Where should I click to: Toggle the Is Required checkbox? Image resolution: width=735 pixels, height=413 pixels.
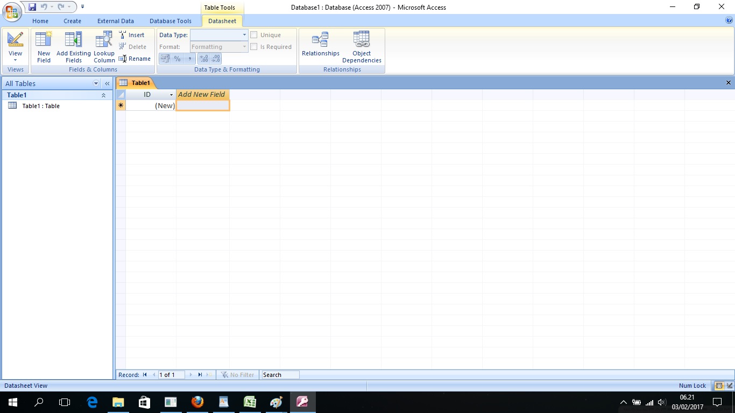click(254, 47)
